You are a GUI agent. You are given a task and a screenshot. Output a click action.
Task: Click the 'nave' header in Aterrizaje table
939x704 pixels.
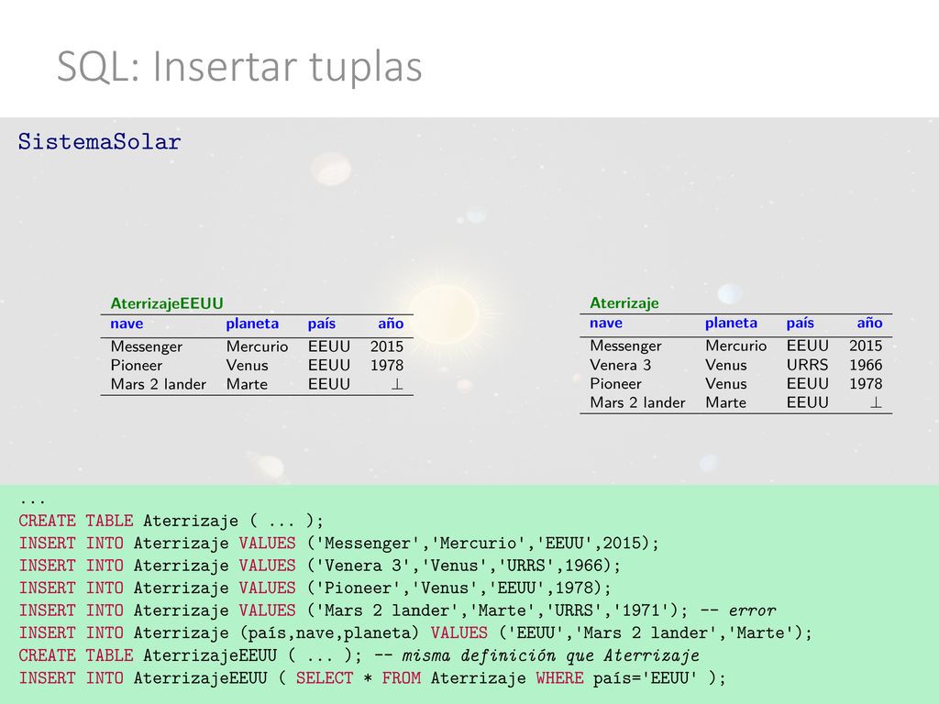[606, 324]
